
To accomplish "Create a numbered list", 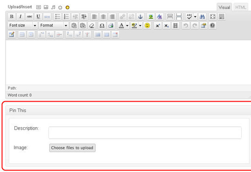I will (x=66, y=16).
